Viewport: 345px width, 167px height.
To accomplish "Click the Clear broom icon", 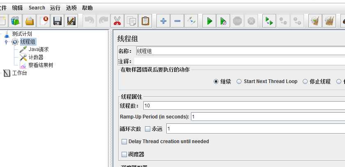I will [x=315, y=21].
